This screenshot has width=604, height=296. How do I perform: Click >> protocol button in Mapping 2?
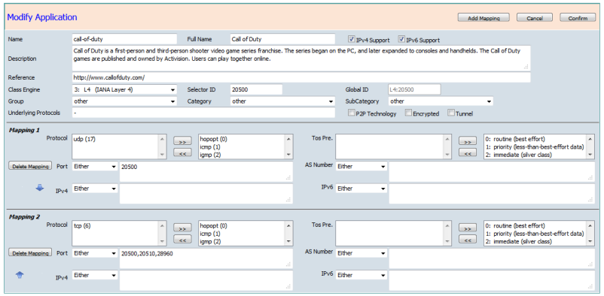tap(182, 228)
